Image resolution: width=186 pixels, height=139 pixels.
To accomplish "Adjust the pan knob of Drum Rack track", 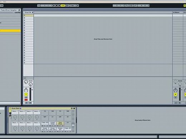I will click(26, 90).
